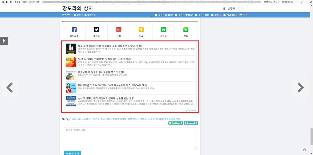Expand the dark side panel arrow button

point(4,41)
